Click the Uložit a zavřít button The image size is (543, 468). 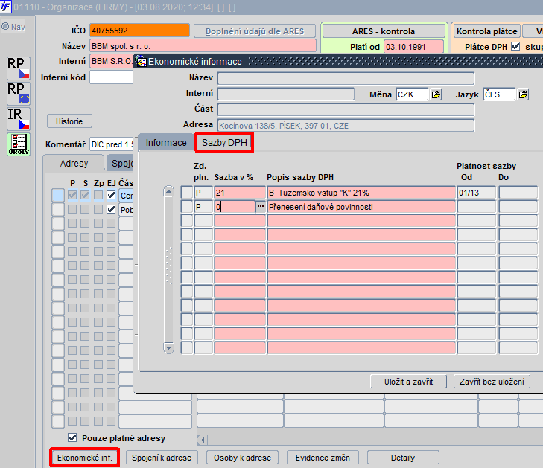tap(408, 382)
